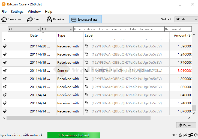Open the Receive page

point(56,19)
